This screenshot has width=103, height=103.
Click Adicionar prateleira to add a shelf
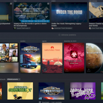[x=68, y=35]
